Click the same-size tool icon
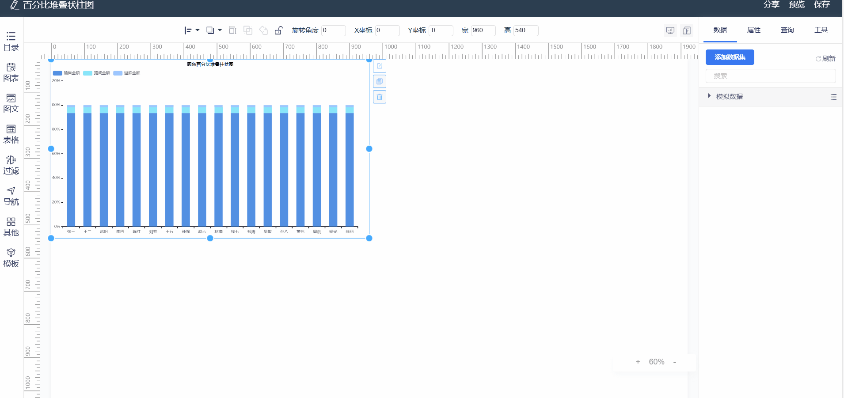Screen dimensions: 844x398 [232, 30]
